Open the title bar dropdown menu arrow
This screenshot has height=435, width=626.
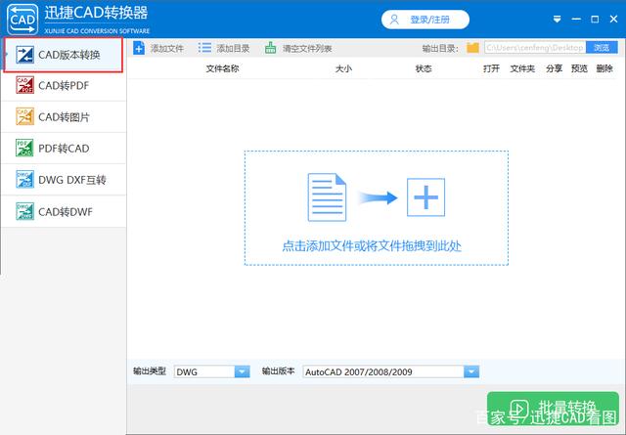pos(557,20)
